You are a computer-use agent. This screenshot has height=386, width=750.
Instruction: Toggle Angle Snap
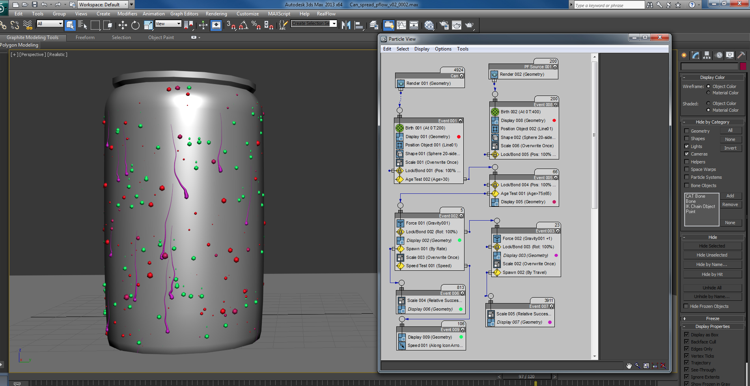pyautogui.click(x=243, y=25)
